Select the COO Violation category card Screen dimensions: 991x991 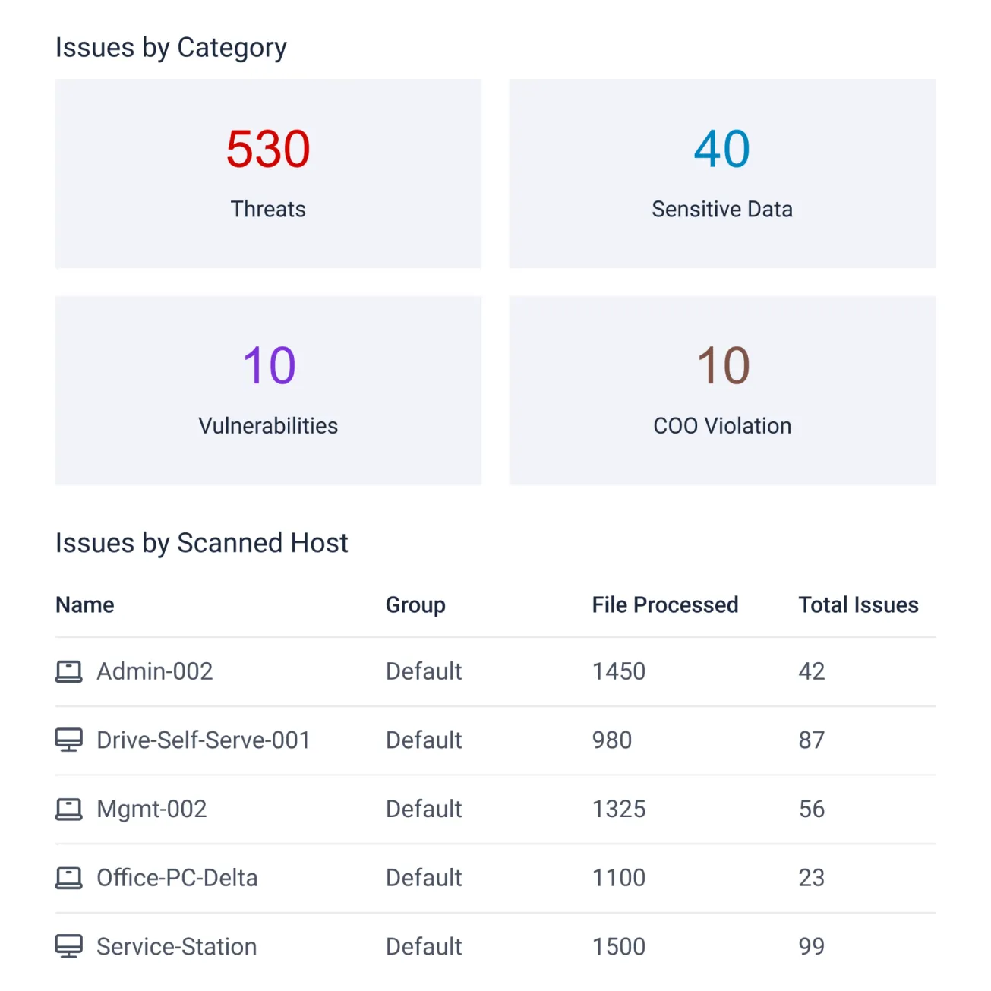point(721,390)
